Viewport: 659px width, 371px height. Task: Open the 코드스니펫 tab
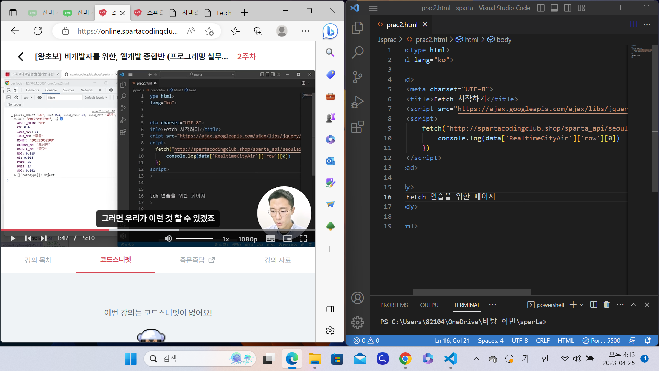click(x=116, y=260)
